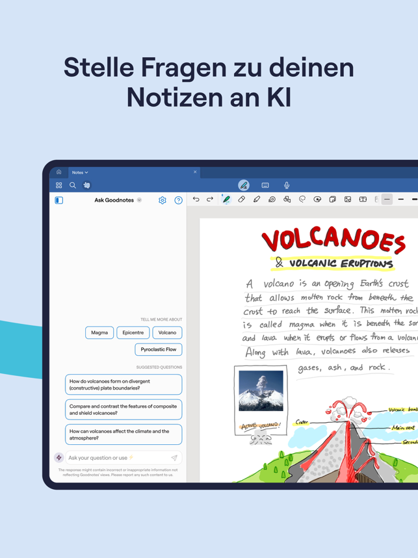418x558 pixels.
Task: Select the Highlighter tool
Action: pyautogui.click(x=257, y=199)
